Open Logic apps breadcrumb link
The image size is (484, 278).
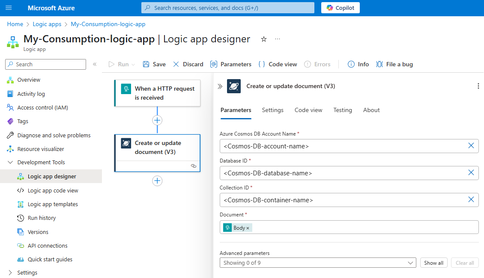[47, 24]
